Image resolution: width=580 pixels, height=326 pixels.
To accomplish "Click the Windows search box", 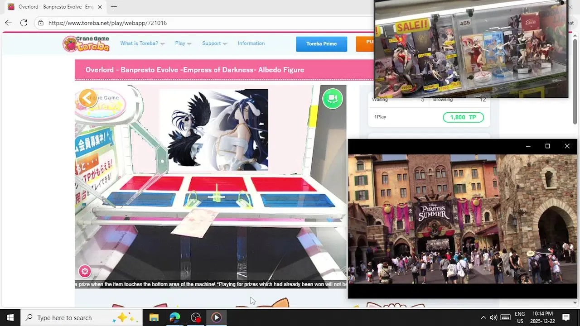I will 82,318.
